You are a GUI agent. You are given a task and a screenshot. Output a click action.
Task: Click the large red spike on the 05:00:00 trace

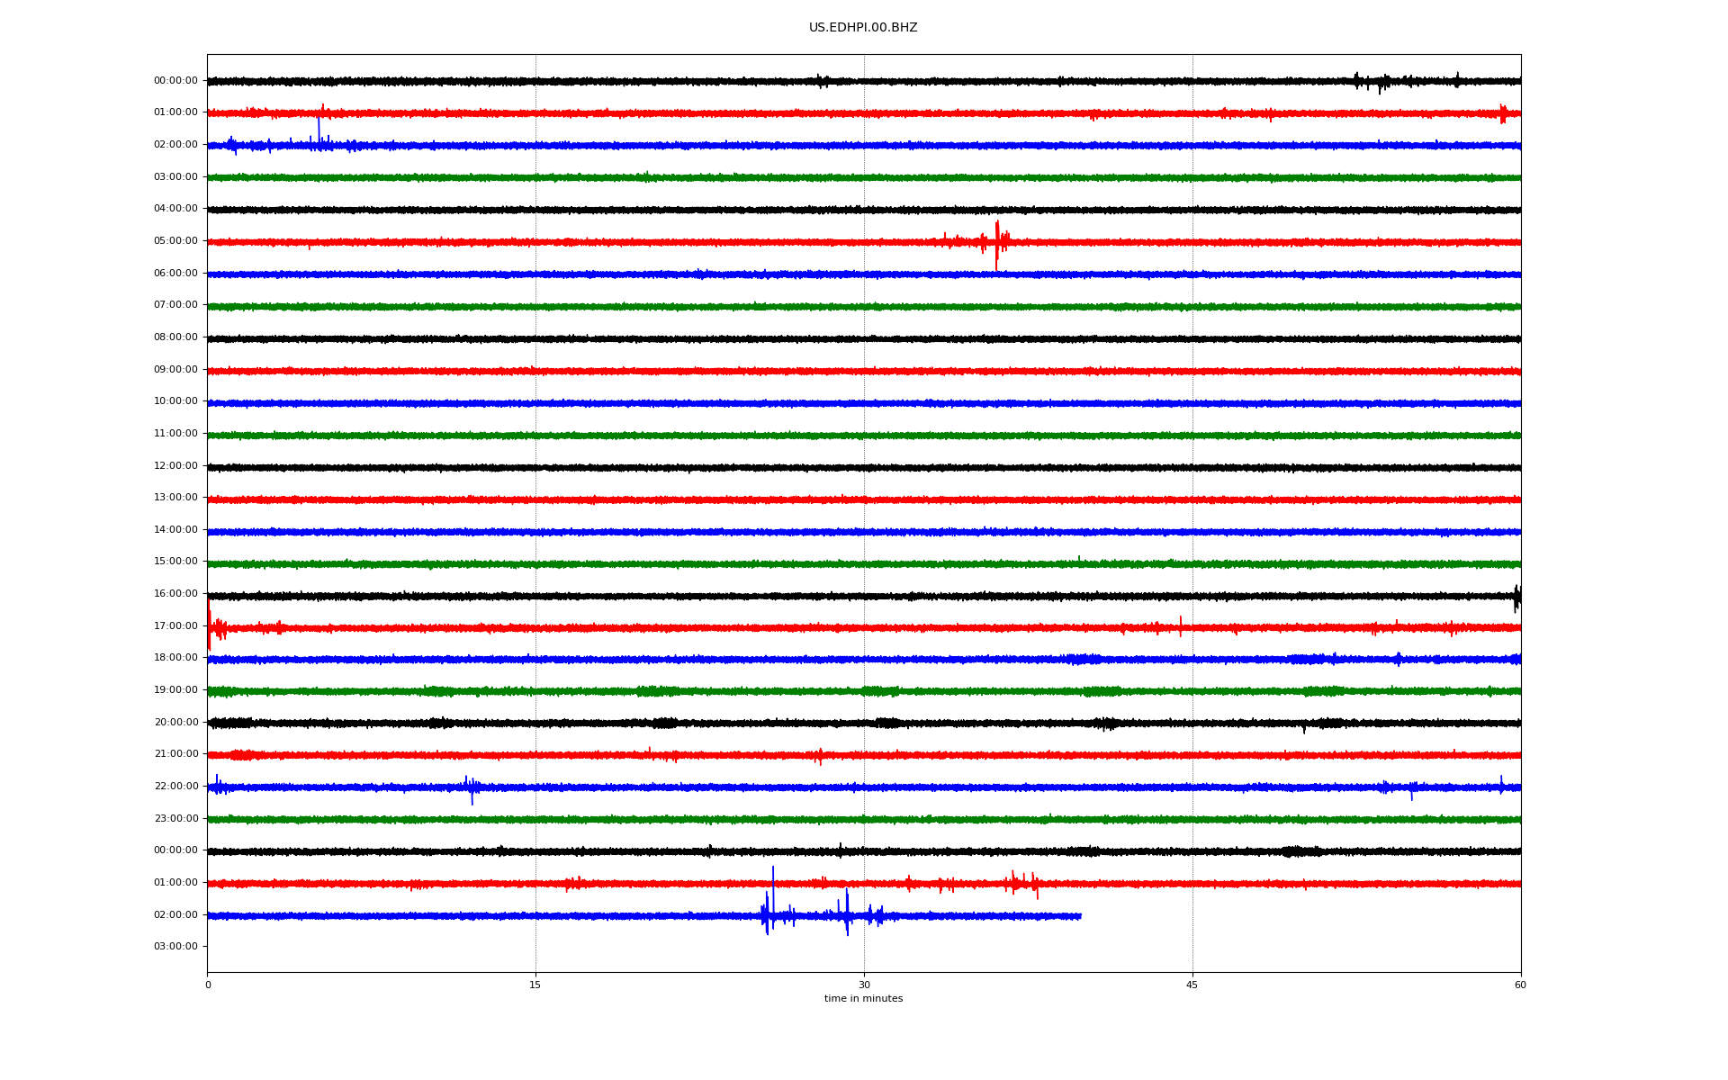(996, 243)
